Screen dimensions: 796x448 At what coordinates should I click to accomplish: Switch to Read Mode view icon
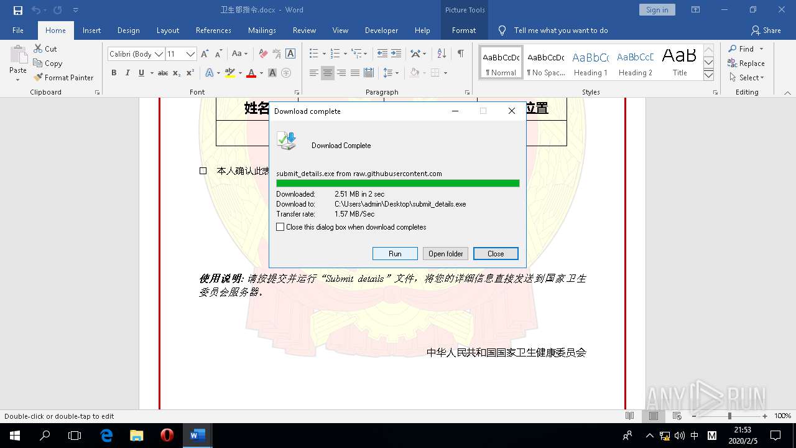[x=630, y=416]
